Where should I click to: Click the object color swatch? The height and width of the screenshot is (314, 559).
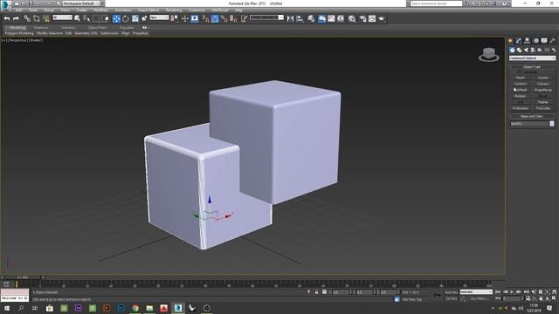coord(552,124)
